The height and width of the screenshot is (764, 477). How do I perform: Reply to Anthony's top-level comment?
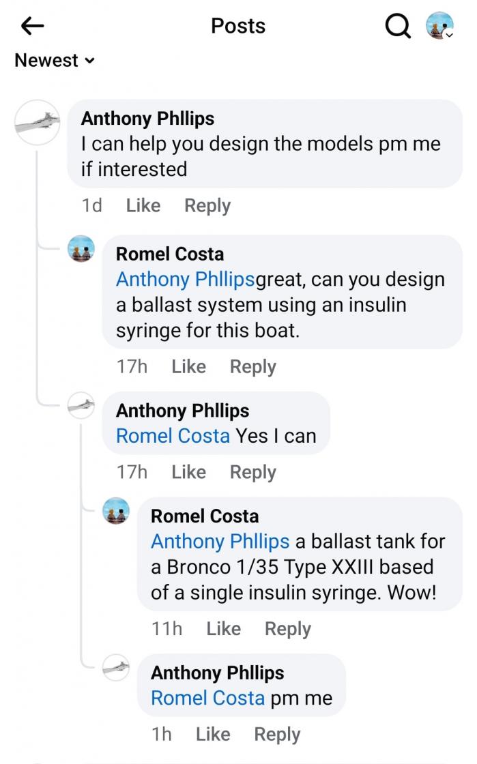pyautogui.click(x=207, y=205)
